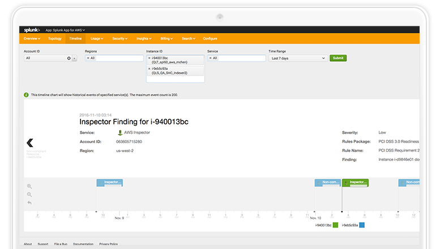This screenshot has width=436, height=249.
Task: Remove the All tag from Regions
Action: click(x=88, y=58)
